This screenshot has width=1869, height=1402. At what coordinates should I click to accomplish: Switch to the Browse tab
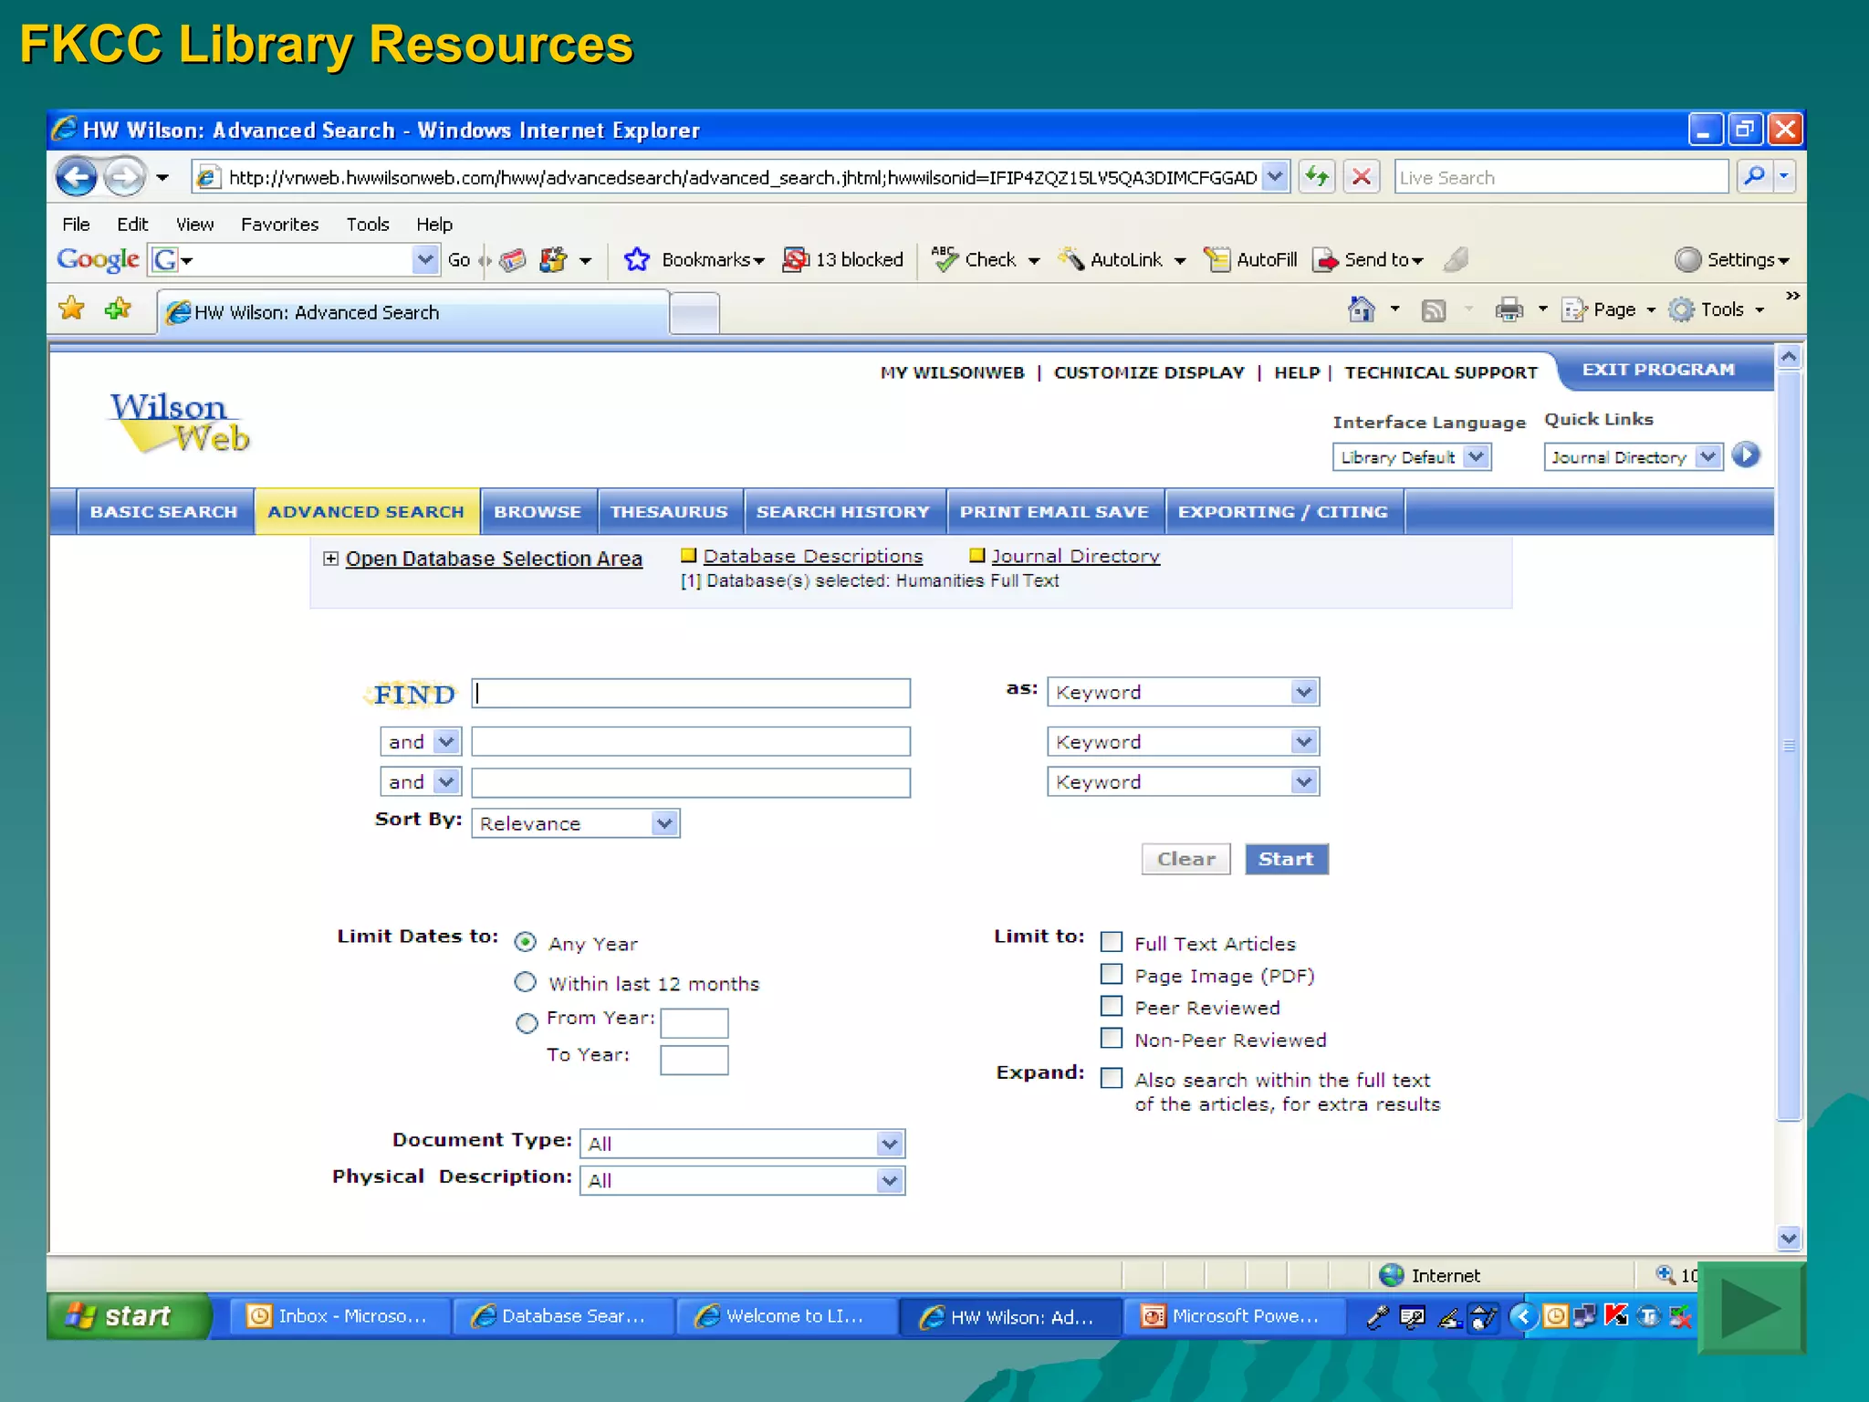[x=538, y=511]
